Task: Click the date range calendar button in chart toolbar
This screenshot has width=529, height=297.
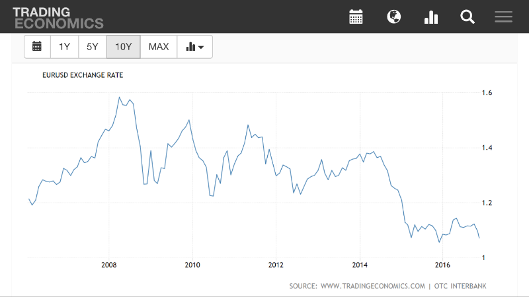Action: pos(37,47)
